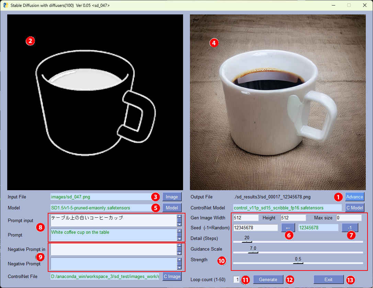373x288 pixels.
Task: Click the generated coffee cup output image
Action: click(278, 102)
